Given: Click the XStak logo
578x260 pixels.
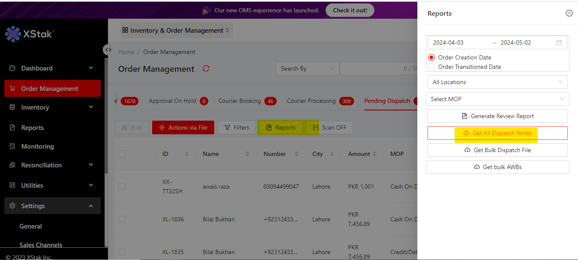Looking at the screenshot, I should 30,34.
